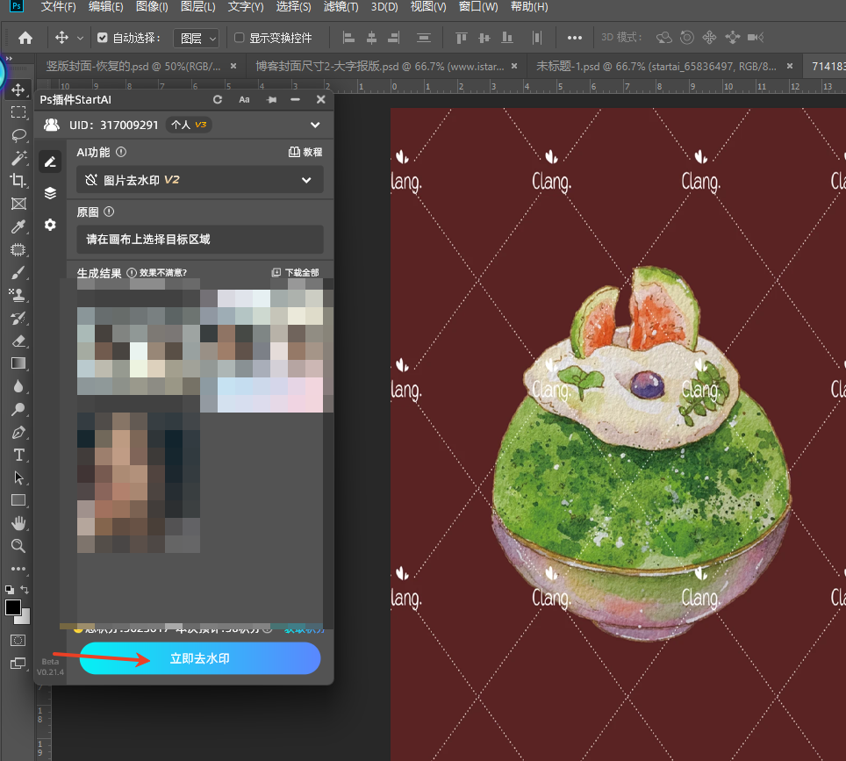Open the 滤镜(T) menu

[341, 7]
